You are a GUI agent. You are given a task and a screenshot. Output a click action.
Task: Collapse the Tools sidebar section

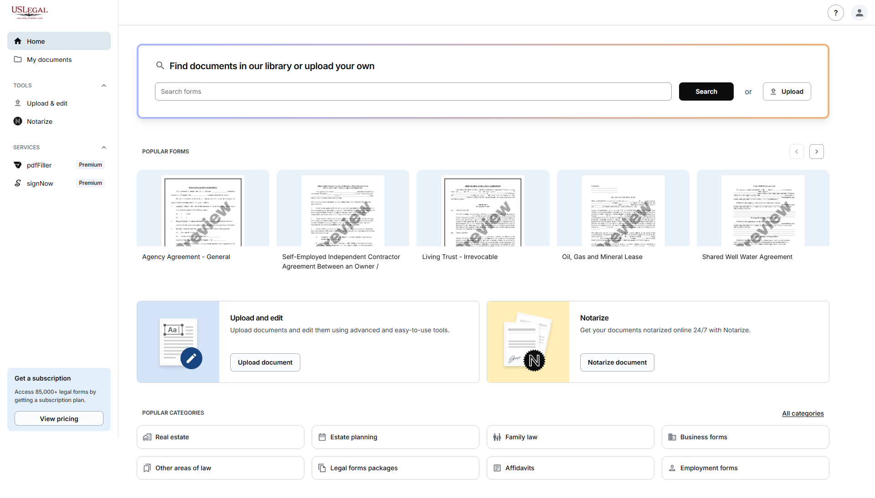[104, 86]
